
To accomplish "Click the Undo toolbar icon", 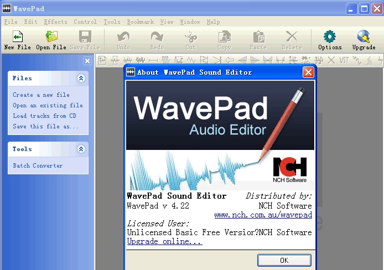I will tap(123, 37).
